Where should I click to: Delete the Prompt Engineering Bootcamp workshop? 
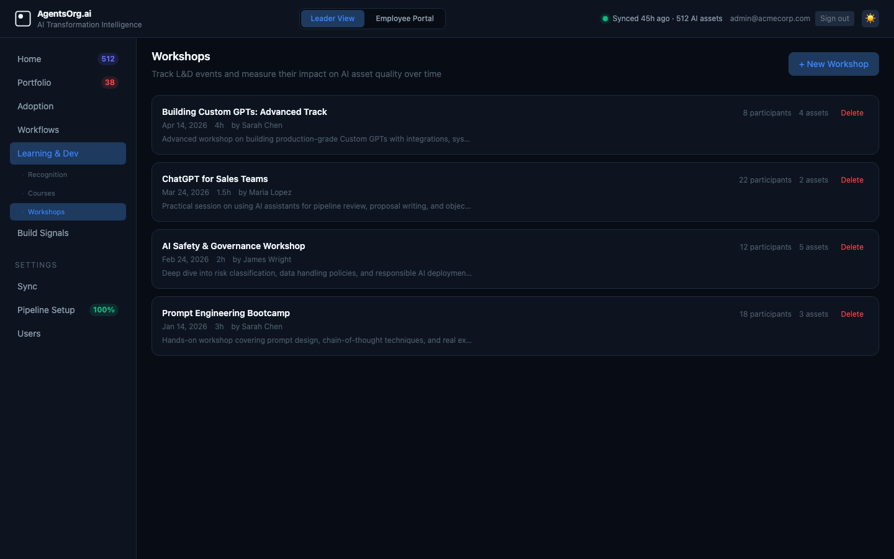tap(852, 314)
